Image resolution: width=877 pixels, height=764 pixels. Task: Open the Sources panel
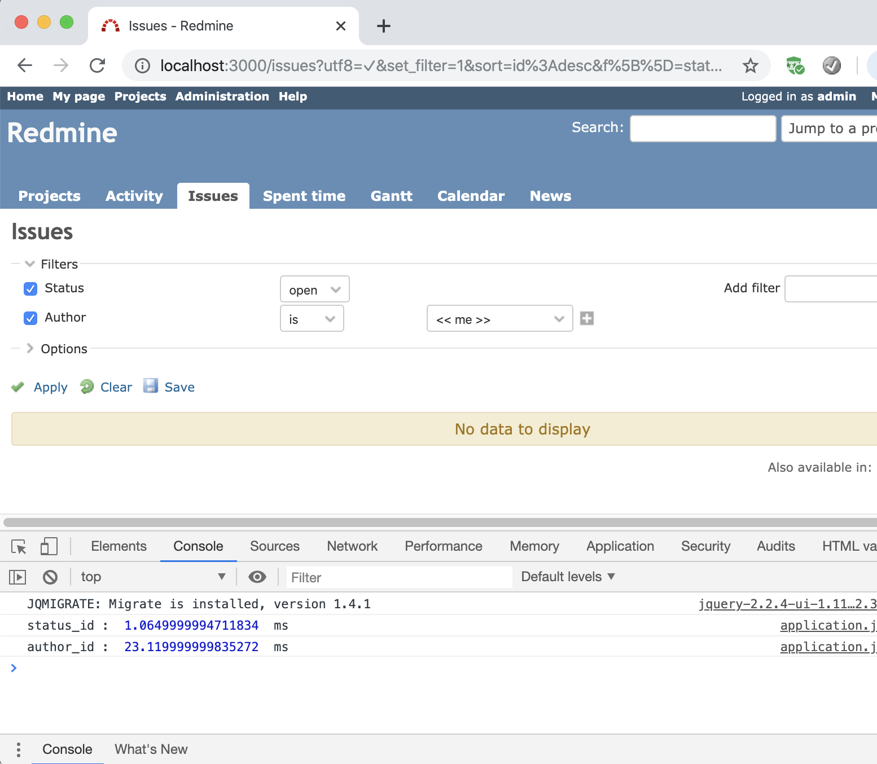click(275, 546)
